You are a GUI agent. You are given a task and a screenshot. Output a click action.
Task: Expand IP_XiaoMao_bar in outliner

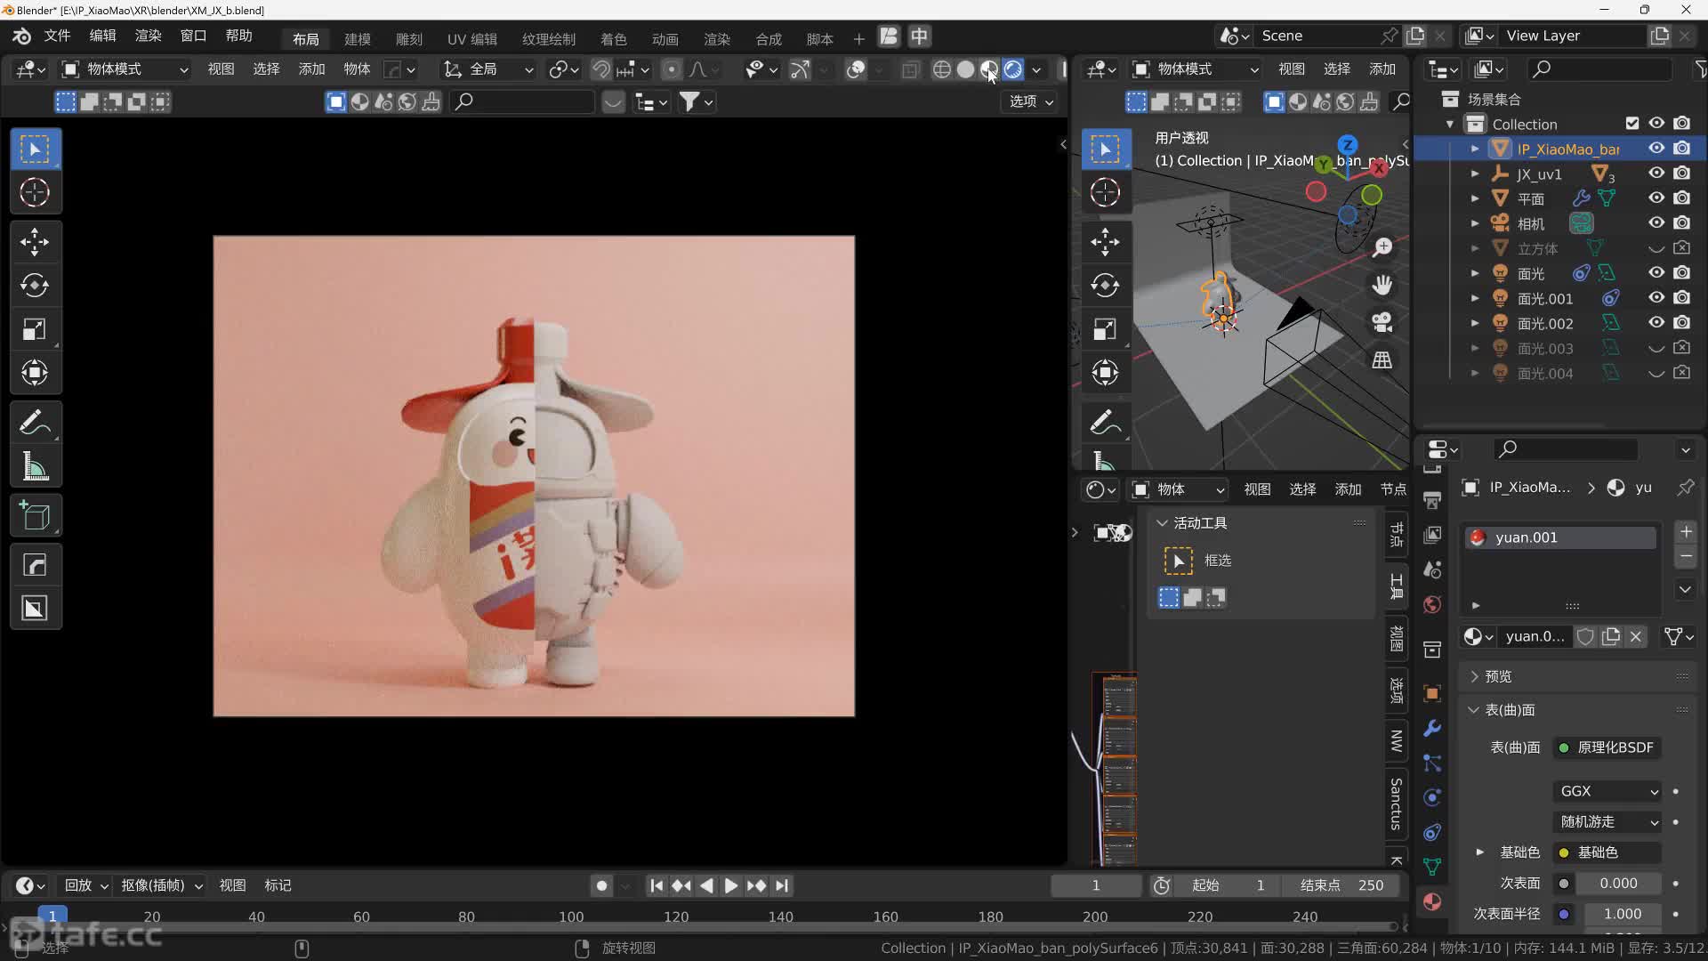1475,149
